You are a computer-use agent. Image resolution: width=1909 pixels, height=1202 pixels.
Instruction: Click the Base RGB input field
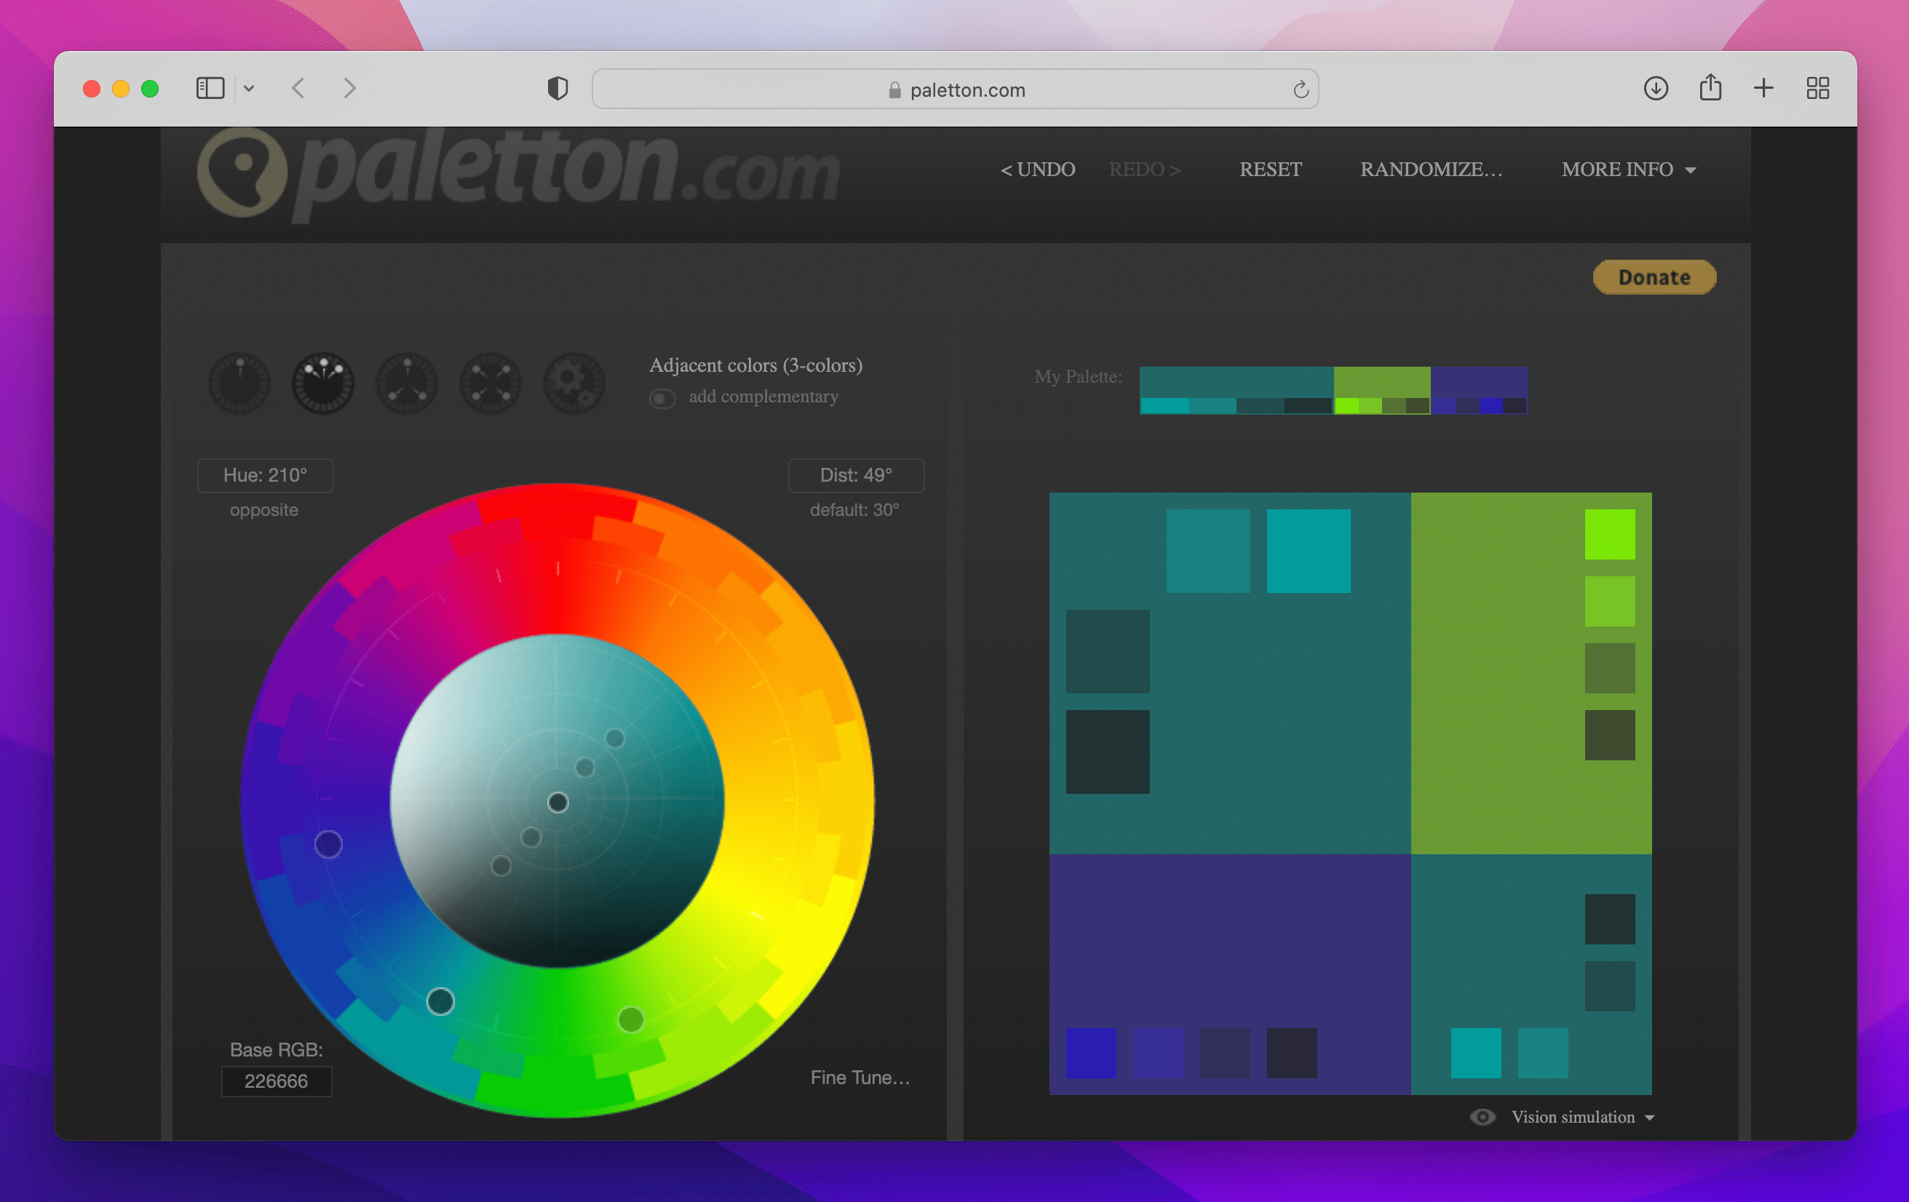276,1081
